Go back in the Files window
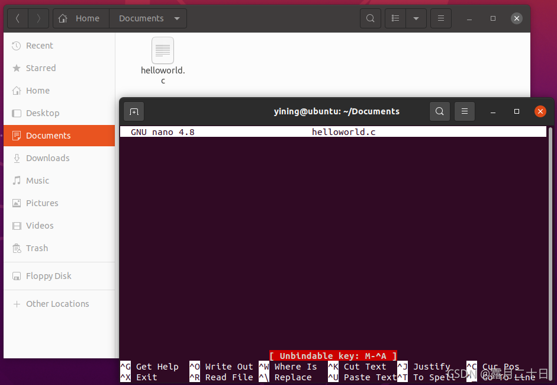The image size is (557, 385). (x=17, y=18)
